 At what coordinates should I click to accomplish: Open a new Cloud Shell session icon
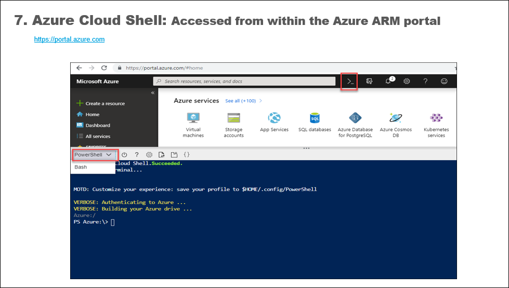point(174,155)
